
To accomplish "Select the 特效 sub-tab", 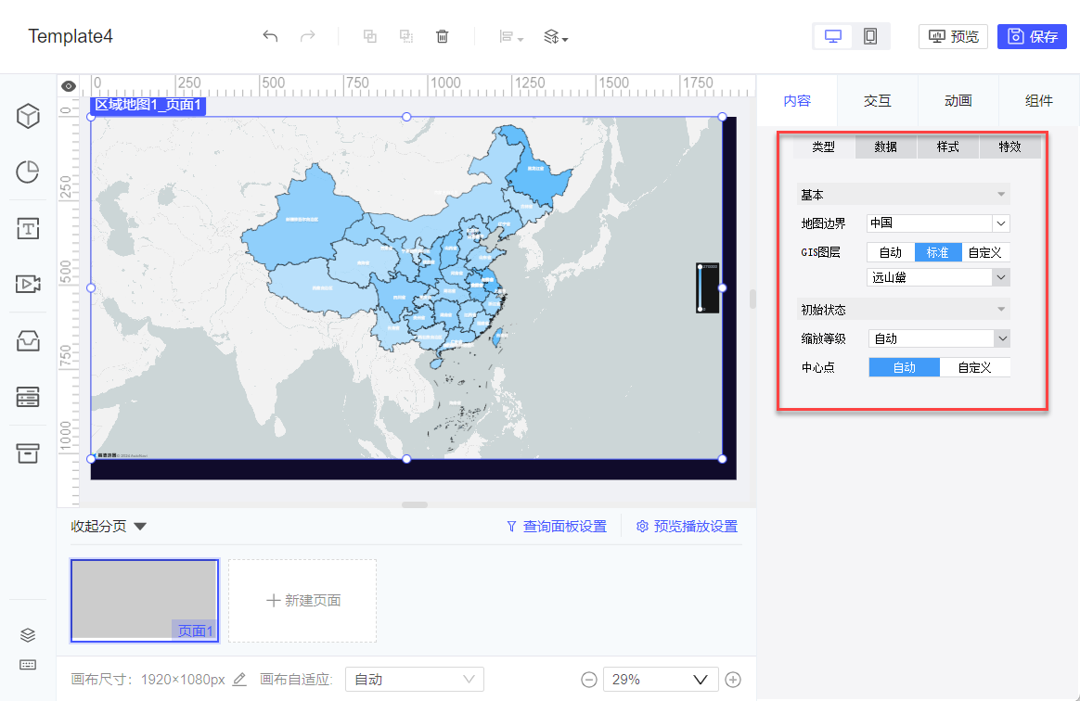I will point(1009,147).
